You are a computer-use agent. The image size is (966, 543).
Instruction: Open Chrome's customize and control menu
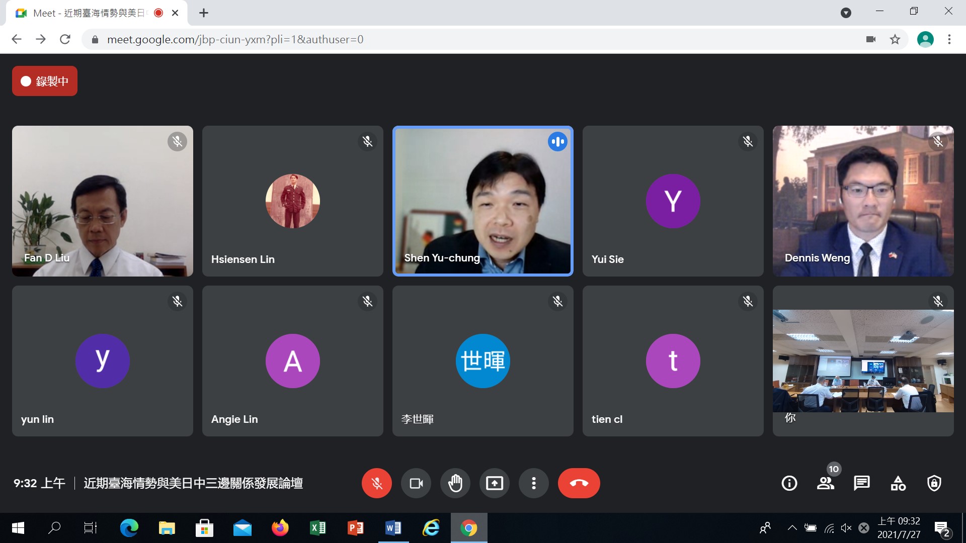point(949,39)
